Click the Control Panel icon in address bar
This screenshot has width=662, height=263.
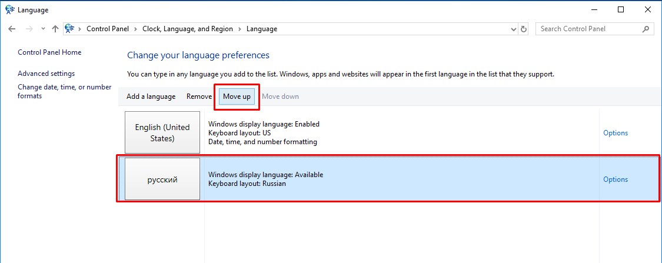[70, 29]
